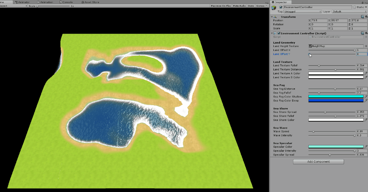Enable the Static checkbox
368x192 pixels.
(x=354, y=7)
